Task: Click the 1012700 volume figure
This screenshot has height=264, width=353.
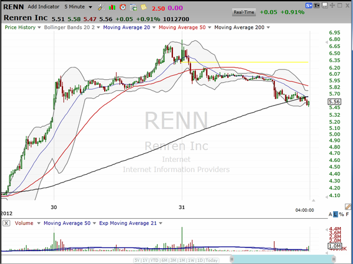Action: coord(176,19)
